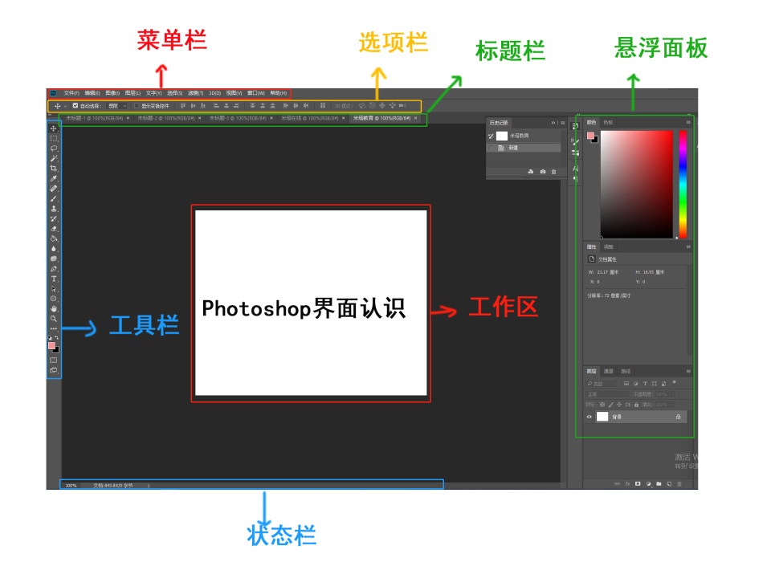771x578 pixels.
Task: Select the Crop tool
Action: click(53, 169)
